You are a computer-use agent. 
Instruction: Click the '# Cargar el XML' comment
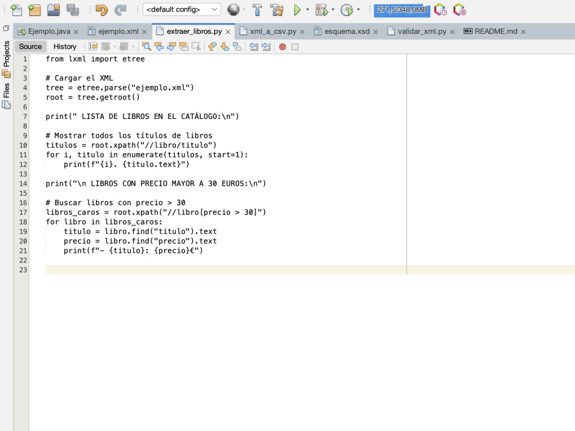79,78
